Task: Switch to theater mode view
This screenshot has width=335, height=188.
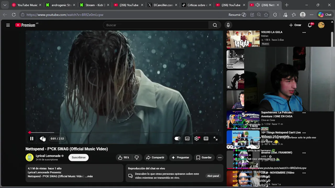Action: pos(206,139)
